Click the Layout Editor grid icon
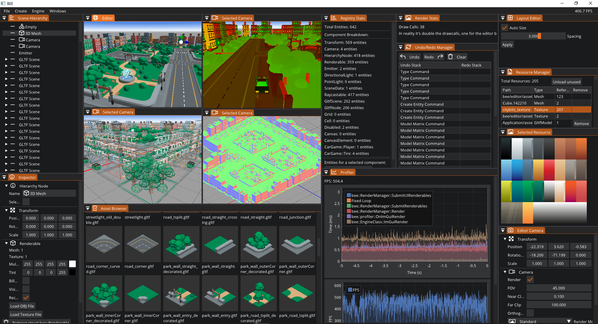The width and height of the screenshot is (598, 324). coord(511,18)
